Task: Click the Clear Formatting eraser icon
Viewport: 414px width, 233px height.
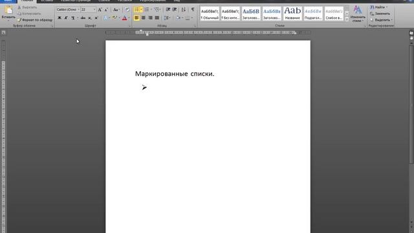Action: [x=127, y=10]
